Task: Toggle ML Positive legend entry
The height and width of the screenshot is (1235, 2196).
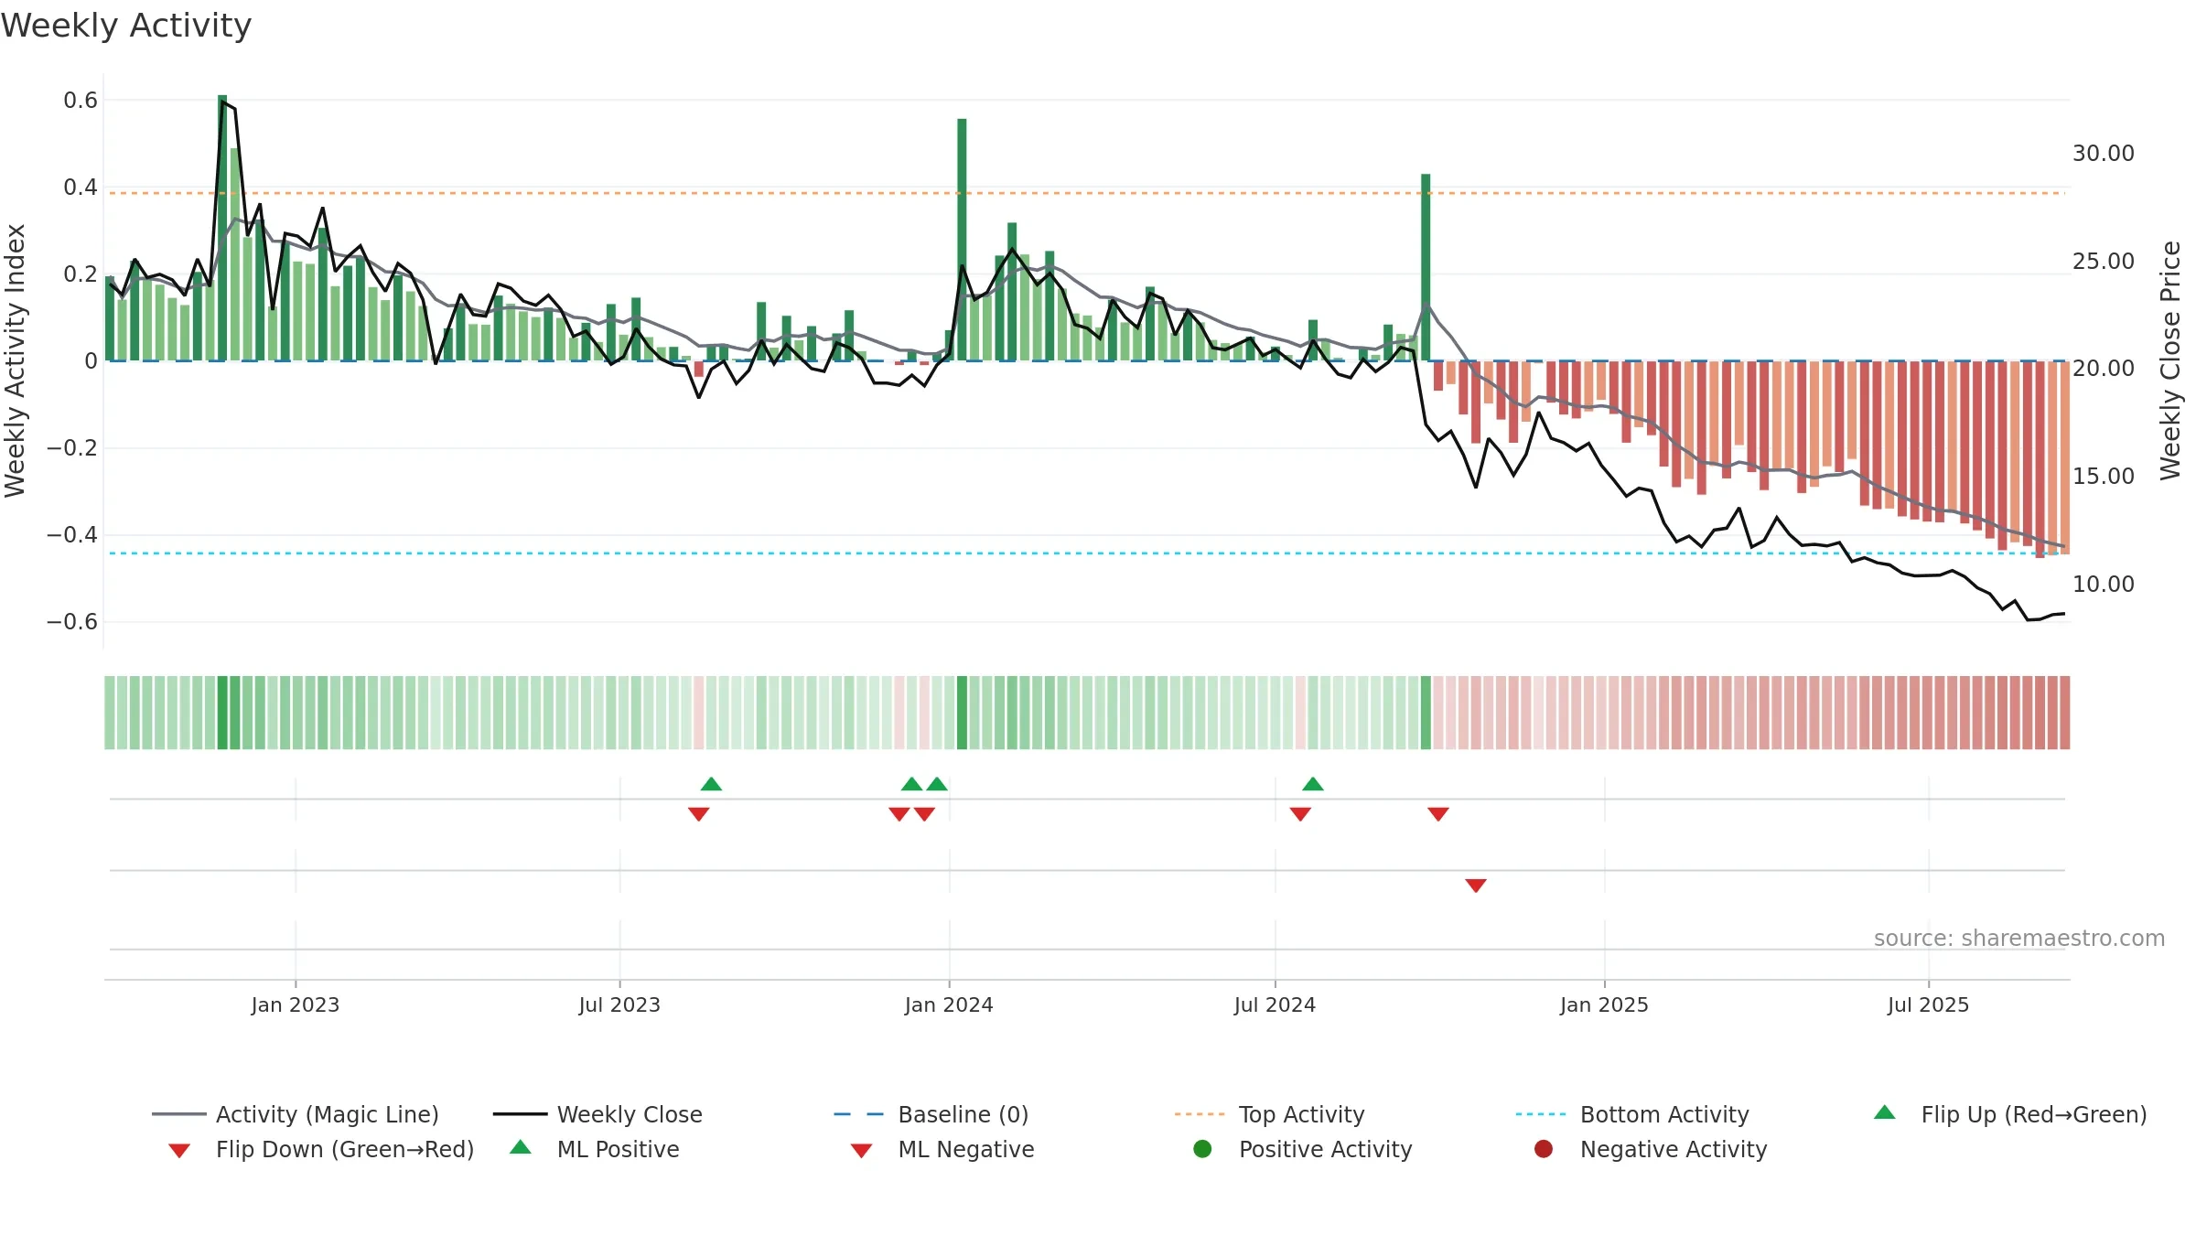Action: tap(594, 1149)
